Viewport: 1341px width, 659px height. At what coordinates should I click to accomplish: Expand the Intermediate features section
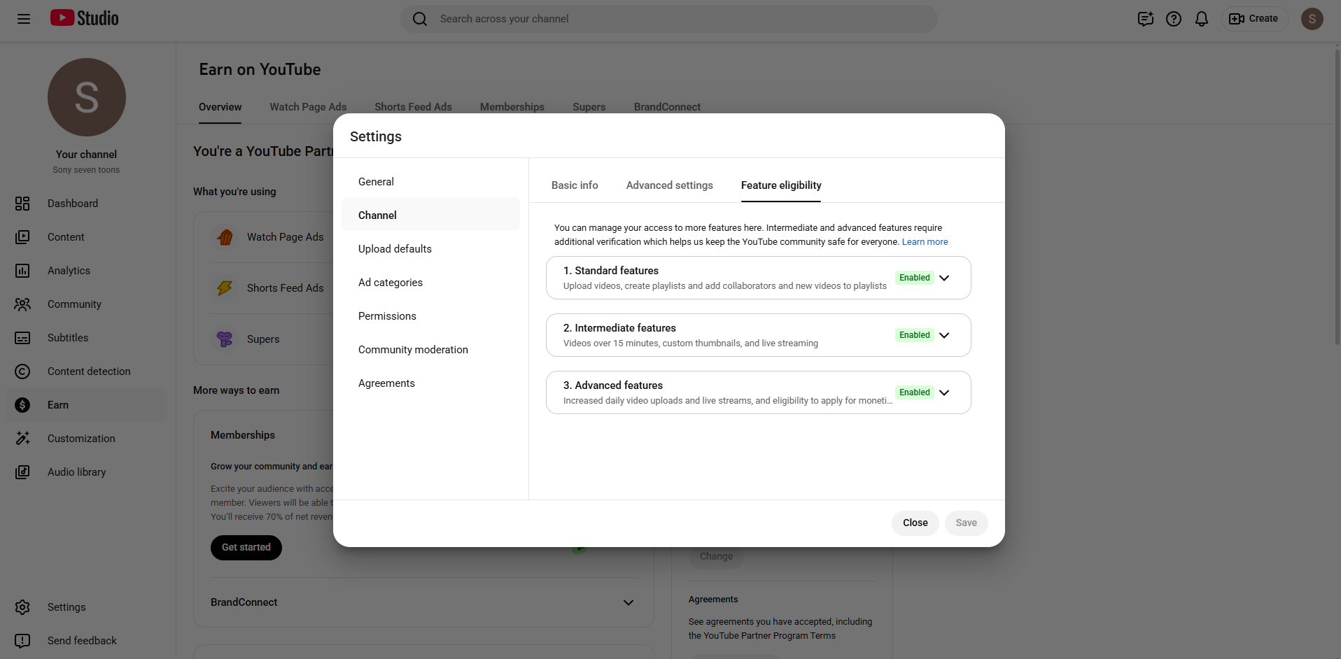coord(943,335)
